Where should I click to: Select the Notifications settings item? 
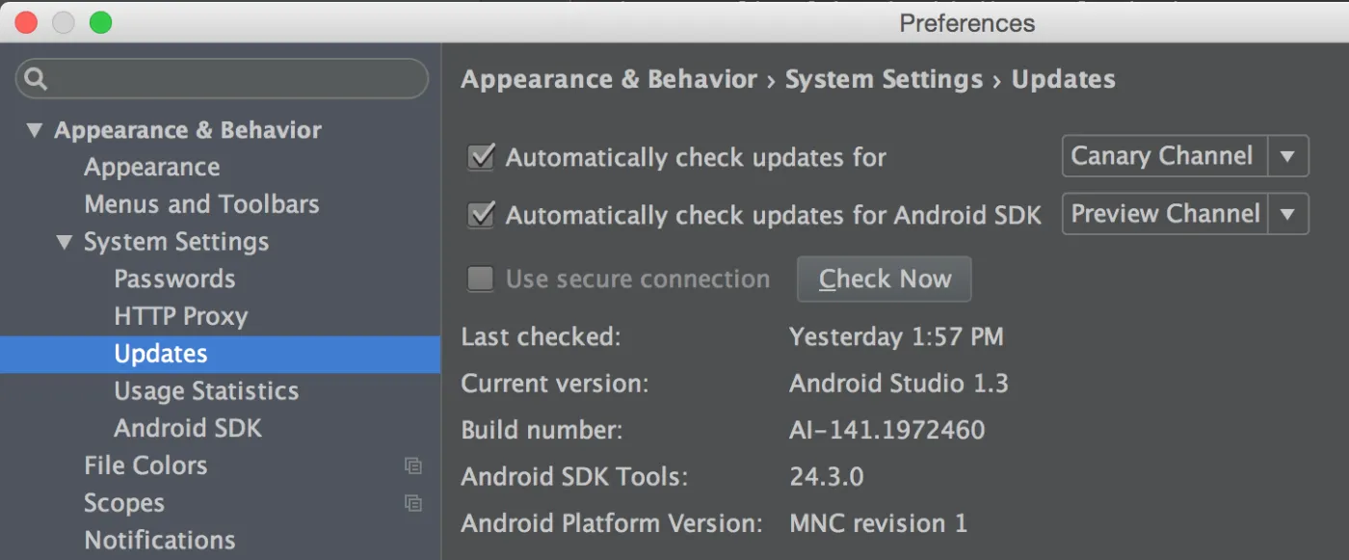coord(159,540)
